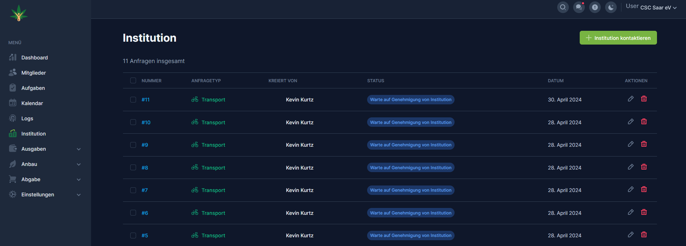Image resolution: width=686 pixels, height=246 pixels.
Task: Check the select-all checkbox in table header
Action: (133, 80)
